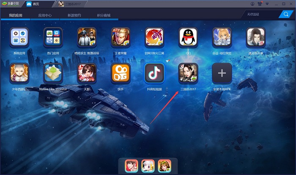
Task: Open 绝地求生 刺激战场 game
Action: (87, 38)
